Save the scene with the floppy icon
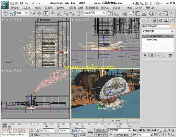The image size is (176, 137). (22, 3)
